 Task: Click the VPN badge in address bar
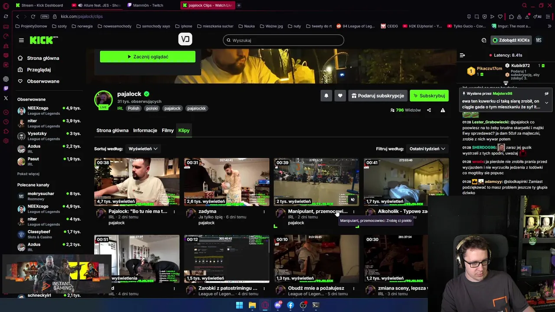click(45, 16)
